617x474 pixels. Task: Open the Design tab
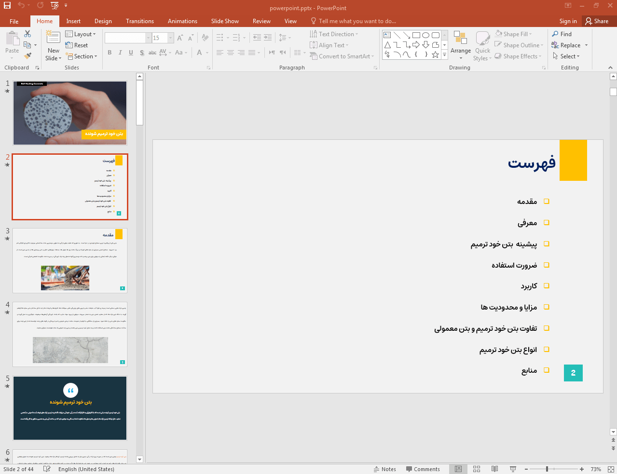point(103,21)
